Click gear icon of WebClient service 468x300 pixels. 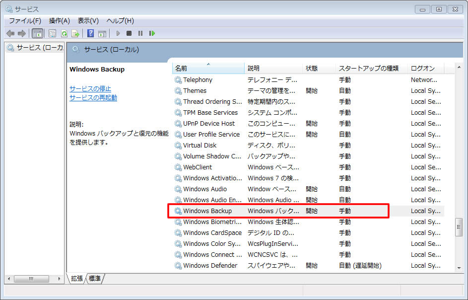click(x=178, y=167)
